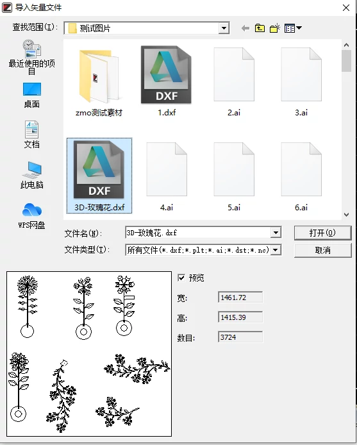Open WPS网盘 in the sidebar
This screenshot has height=445, width=357.
(x=32, y=215)
